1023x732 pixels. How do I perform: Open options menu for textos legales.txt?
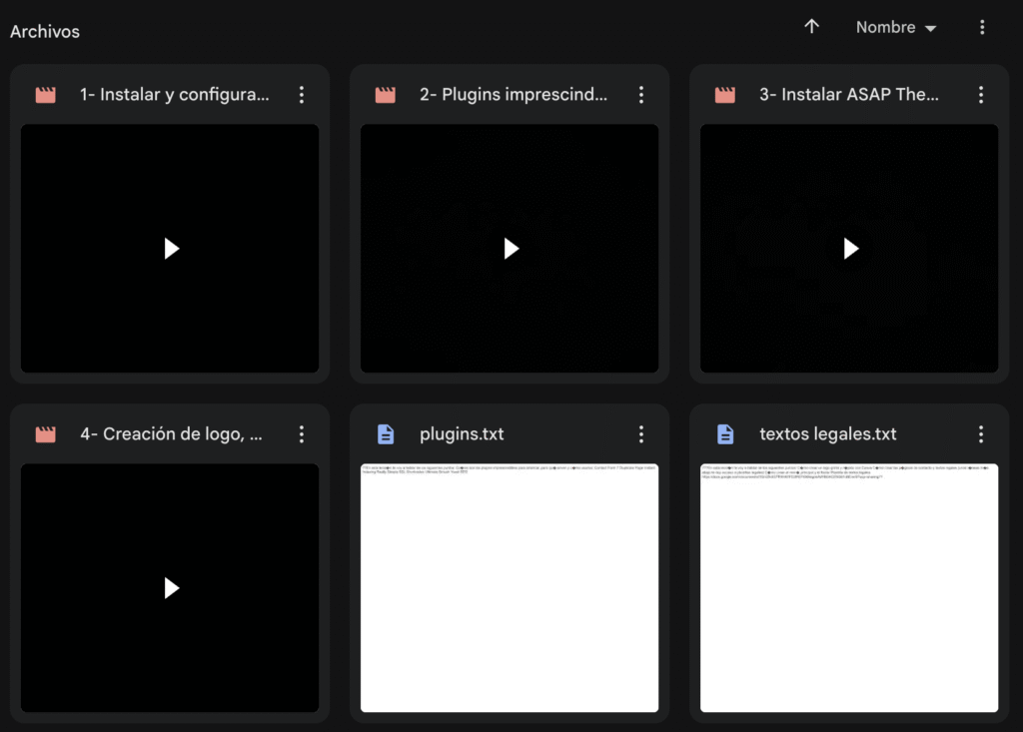(x=981, y=434)
